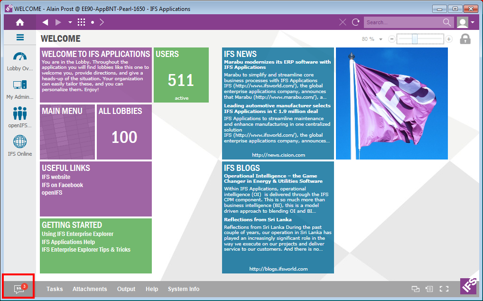Toggle full screen mode icon
This screenshot has width=483, height=301.
pos(444,289)
